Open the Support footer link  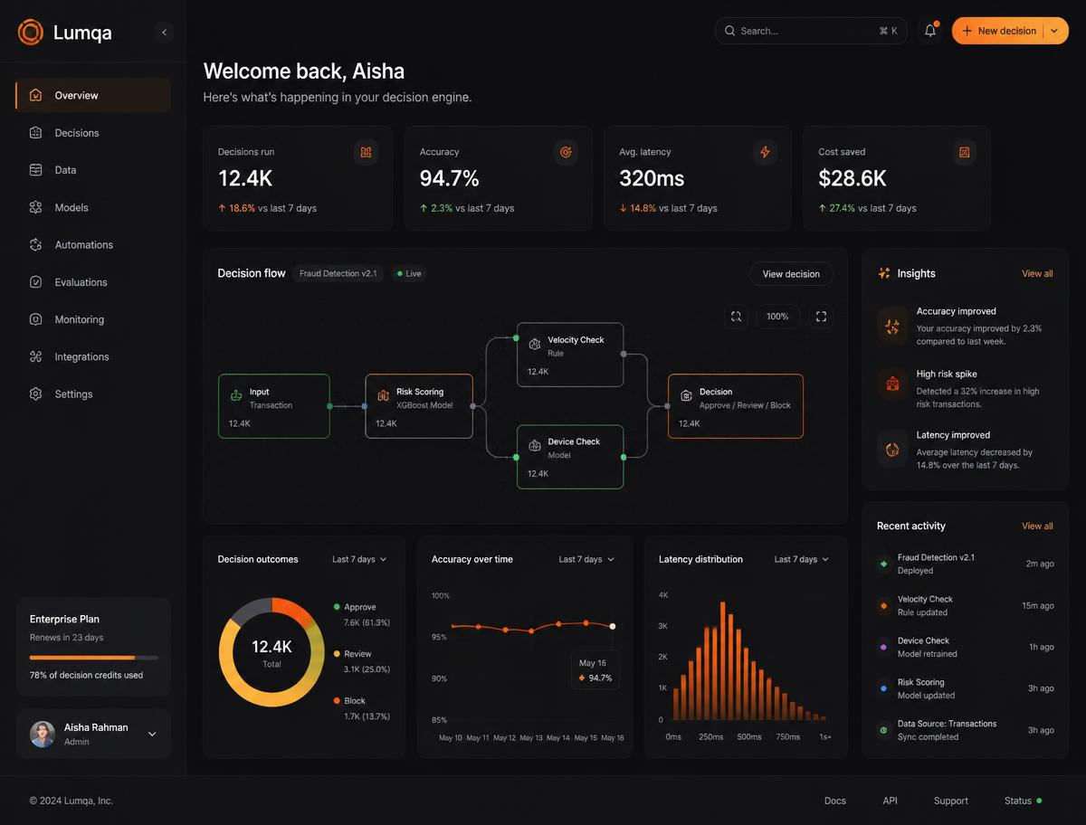pos(951,801)
